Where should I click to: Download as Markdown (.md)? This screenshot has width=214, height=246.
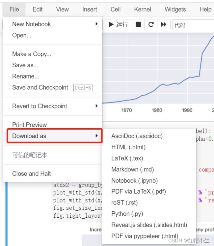point(149,169)
